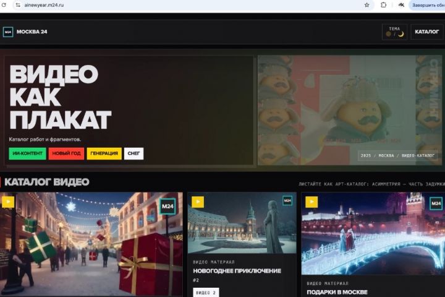The height and width of the screenshot is (297, 445).
Task: Click the M24 badge on Kremlin bridge video
Action: click(436, 204)
